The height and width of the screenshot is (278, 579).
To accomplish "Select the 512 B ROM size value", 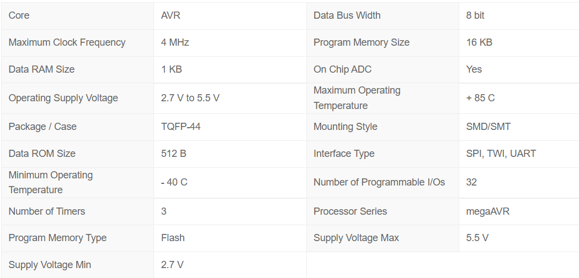I will (x=173, y=154).
